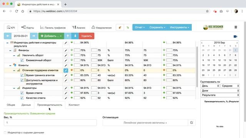Collapse the Увеличить оборот node
This screenshot has height=138, width=246.
[x=14, y=55]
